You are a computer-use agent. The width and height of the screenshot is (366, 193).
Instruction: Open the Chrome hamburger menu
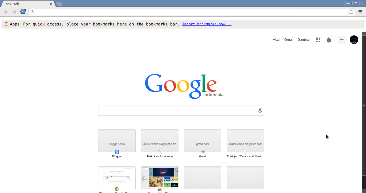click(x=360, y=12)
